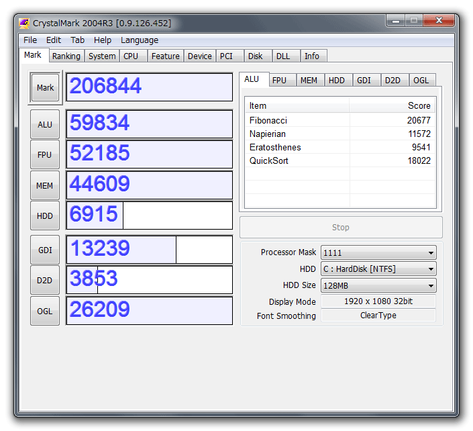This screenshot has width=473, height=431.
Task: Run the MEM benchmark button
Action: [45, 185]
